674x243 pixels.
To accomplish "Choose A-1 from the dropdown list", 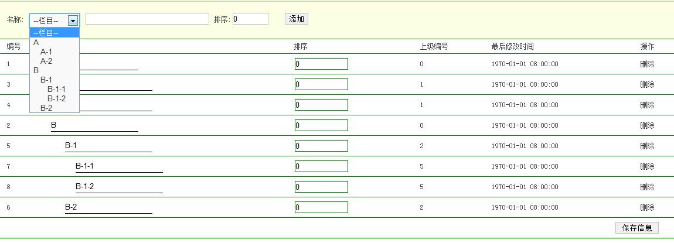I will click(x=46, y=52).
